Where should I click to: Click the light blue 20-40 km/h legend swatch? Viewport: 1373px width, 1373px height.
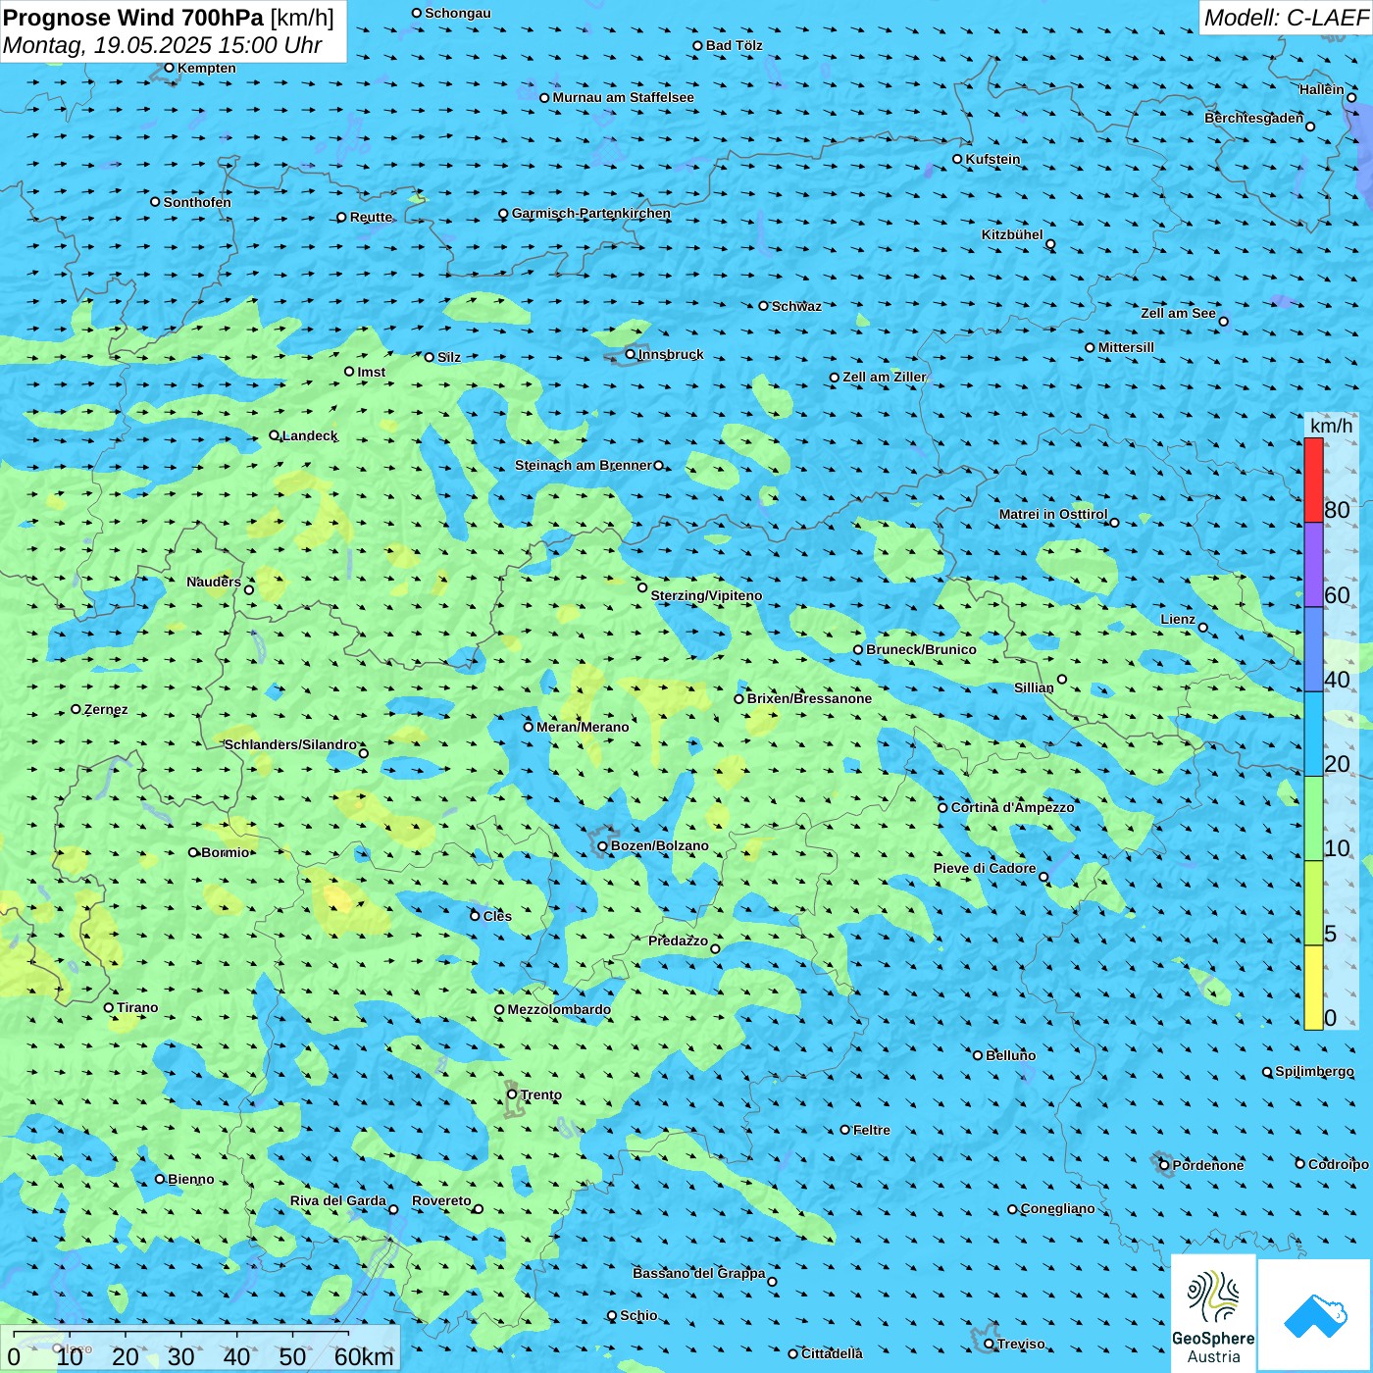pos(1313,735)
